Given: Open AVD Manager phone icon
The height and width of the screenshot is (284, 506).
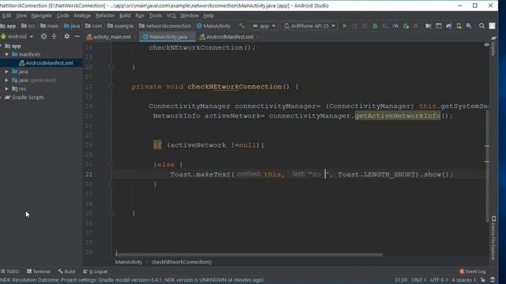Looking at the screenshot, I should [x=459, y=26].
